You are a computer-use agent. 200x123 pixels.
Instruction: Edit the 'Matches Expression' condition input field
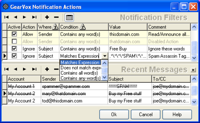80,56
